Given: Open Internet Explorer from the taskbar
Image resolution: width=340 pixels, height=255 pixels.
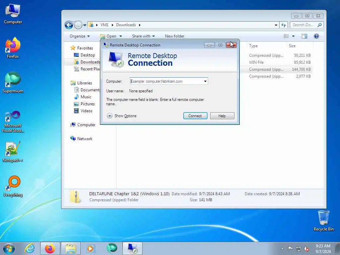Looking at the screenshot, I should click(x=30, y=248).
